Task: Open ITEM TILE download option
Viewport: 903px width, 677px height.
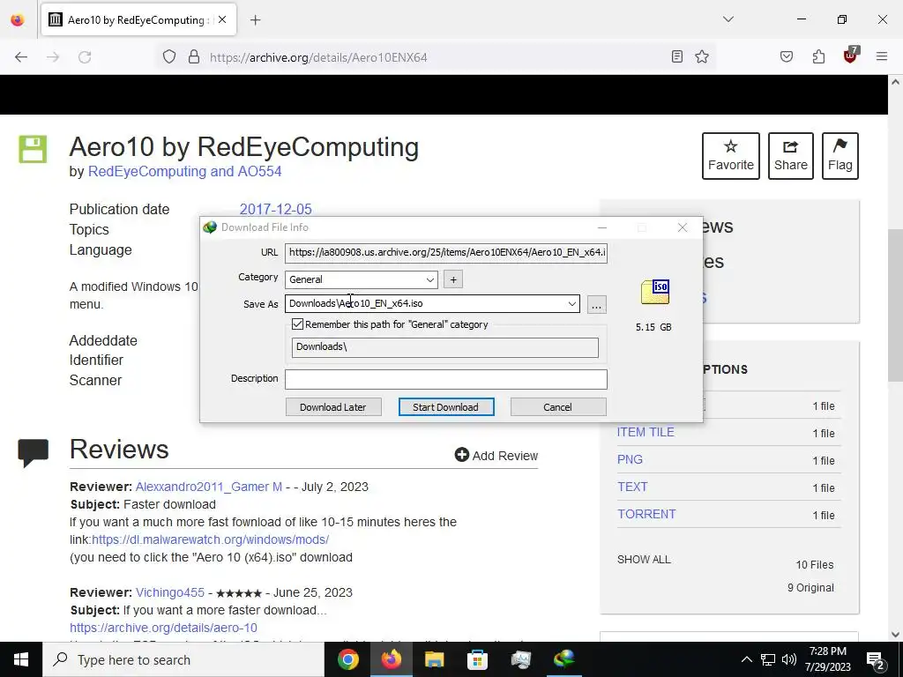Action: click(645, 432)
